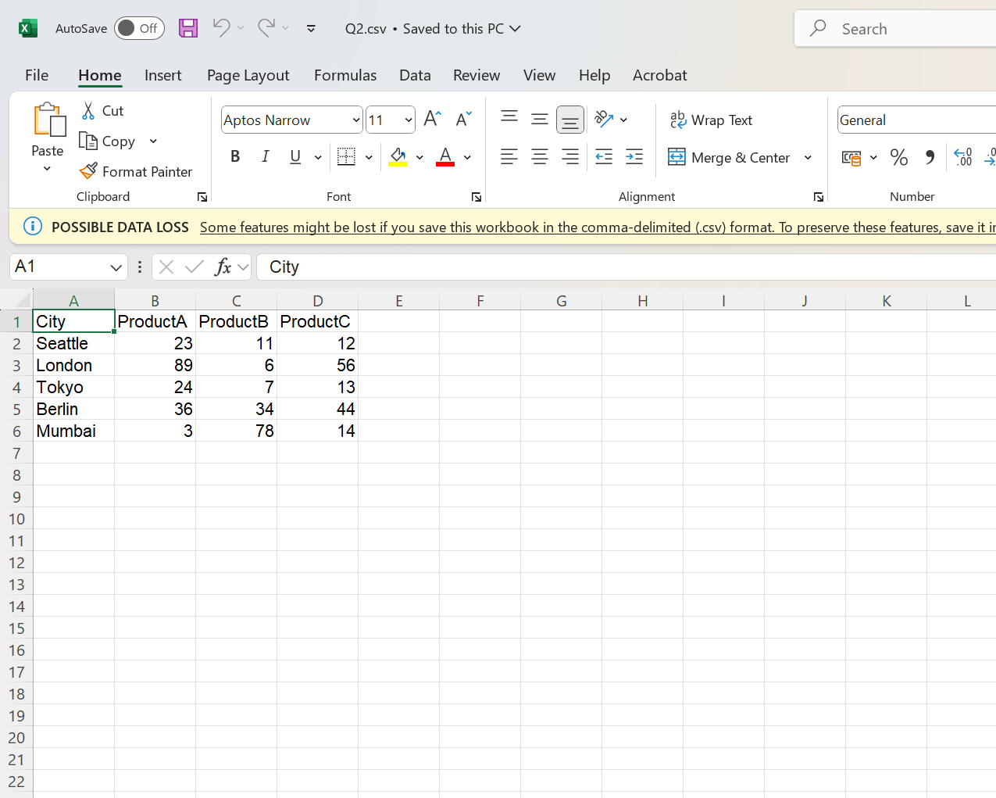Apply Comma Style formatting
Image resolution: width=996 pixels, height=798 pixels.
pyautogui.click(x=930, y=157)
